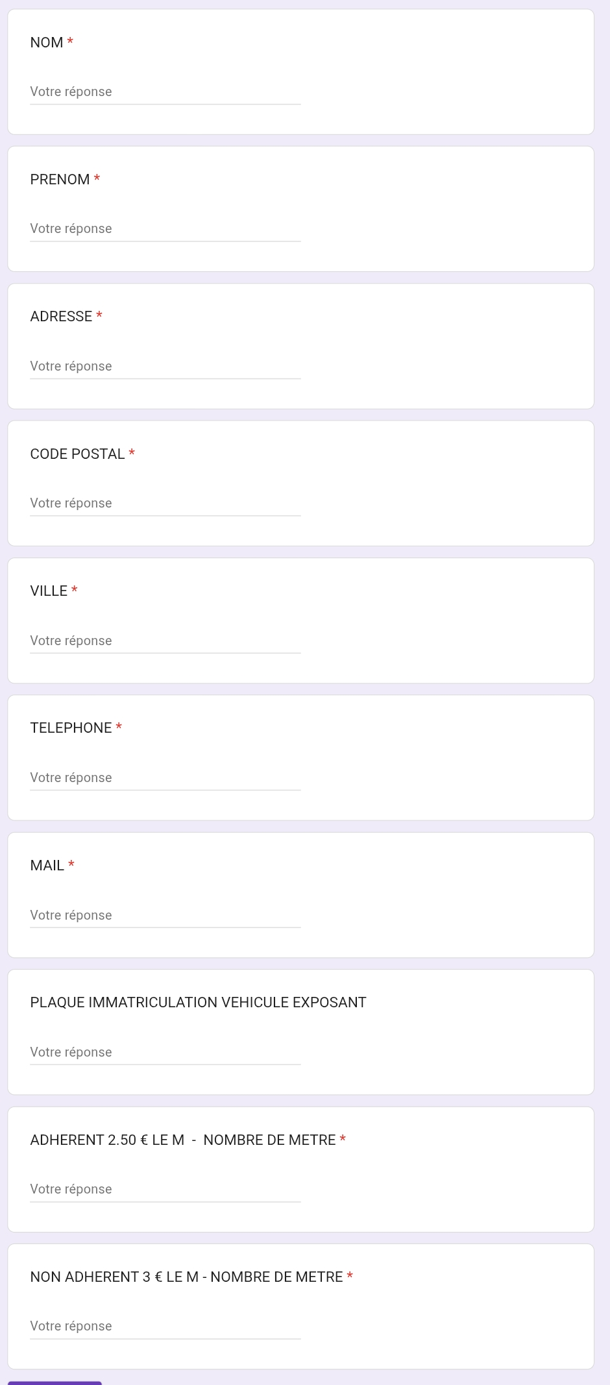Click the MAIL question label
The image size is (610, 1385).
pos(47,866)
